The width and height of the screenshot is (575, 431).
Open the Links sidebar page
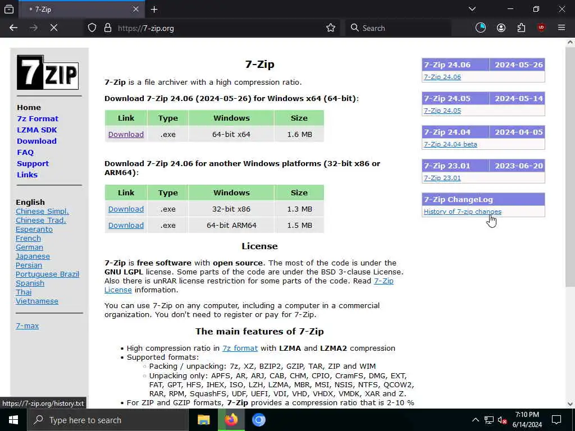click(27, 175)
